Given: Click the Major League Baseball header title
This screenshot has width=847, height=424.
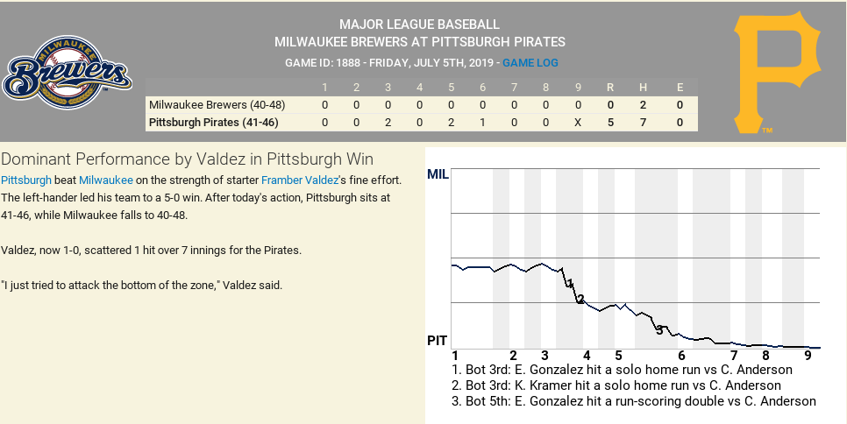Looking at the screenshot, I should pyautogui.click(x=419, y=25).
